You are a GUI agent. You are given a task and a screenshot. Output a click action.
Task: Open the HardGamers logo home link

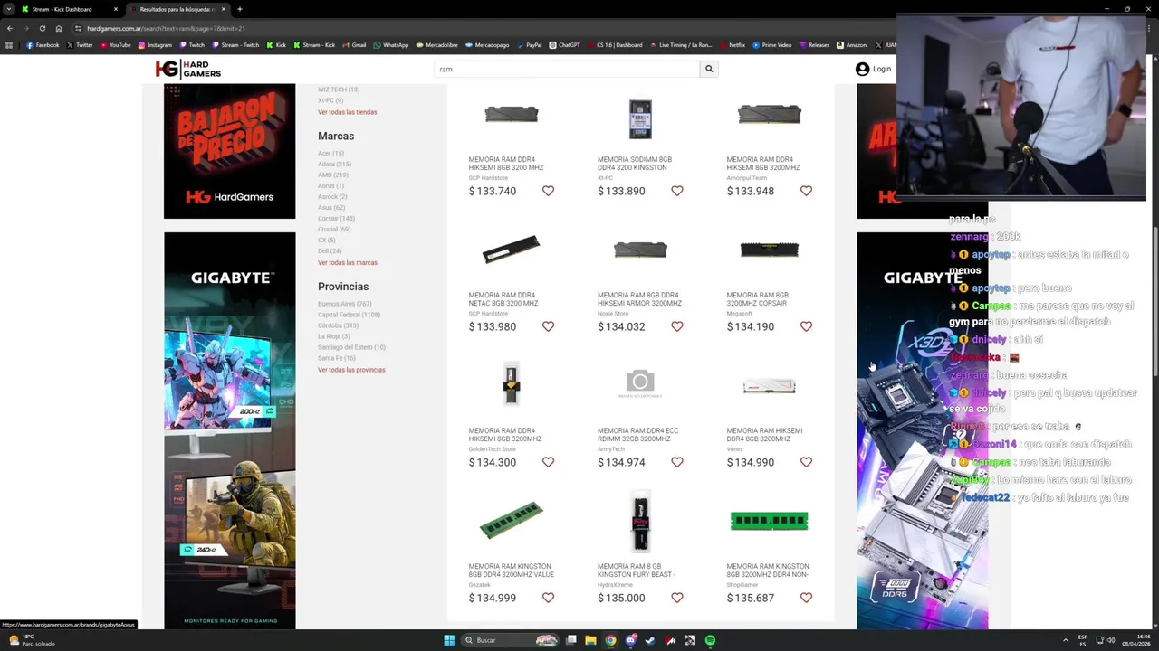point(187,69)
